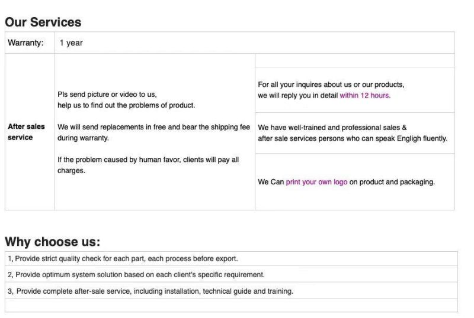Click the 'on product and packaging.' text
Screen dimensions: 474x318
click(392, 182)
